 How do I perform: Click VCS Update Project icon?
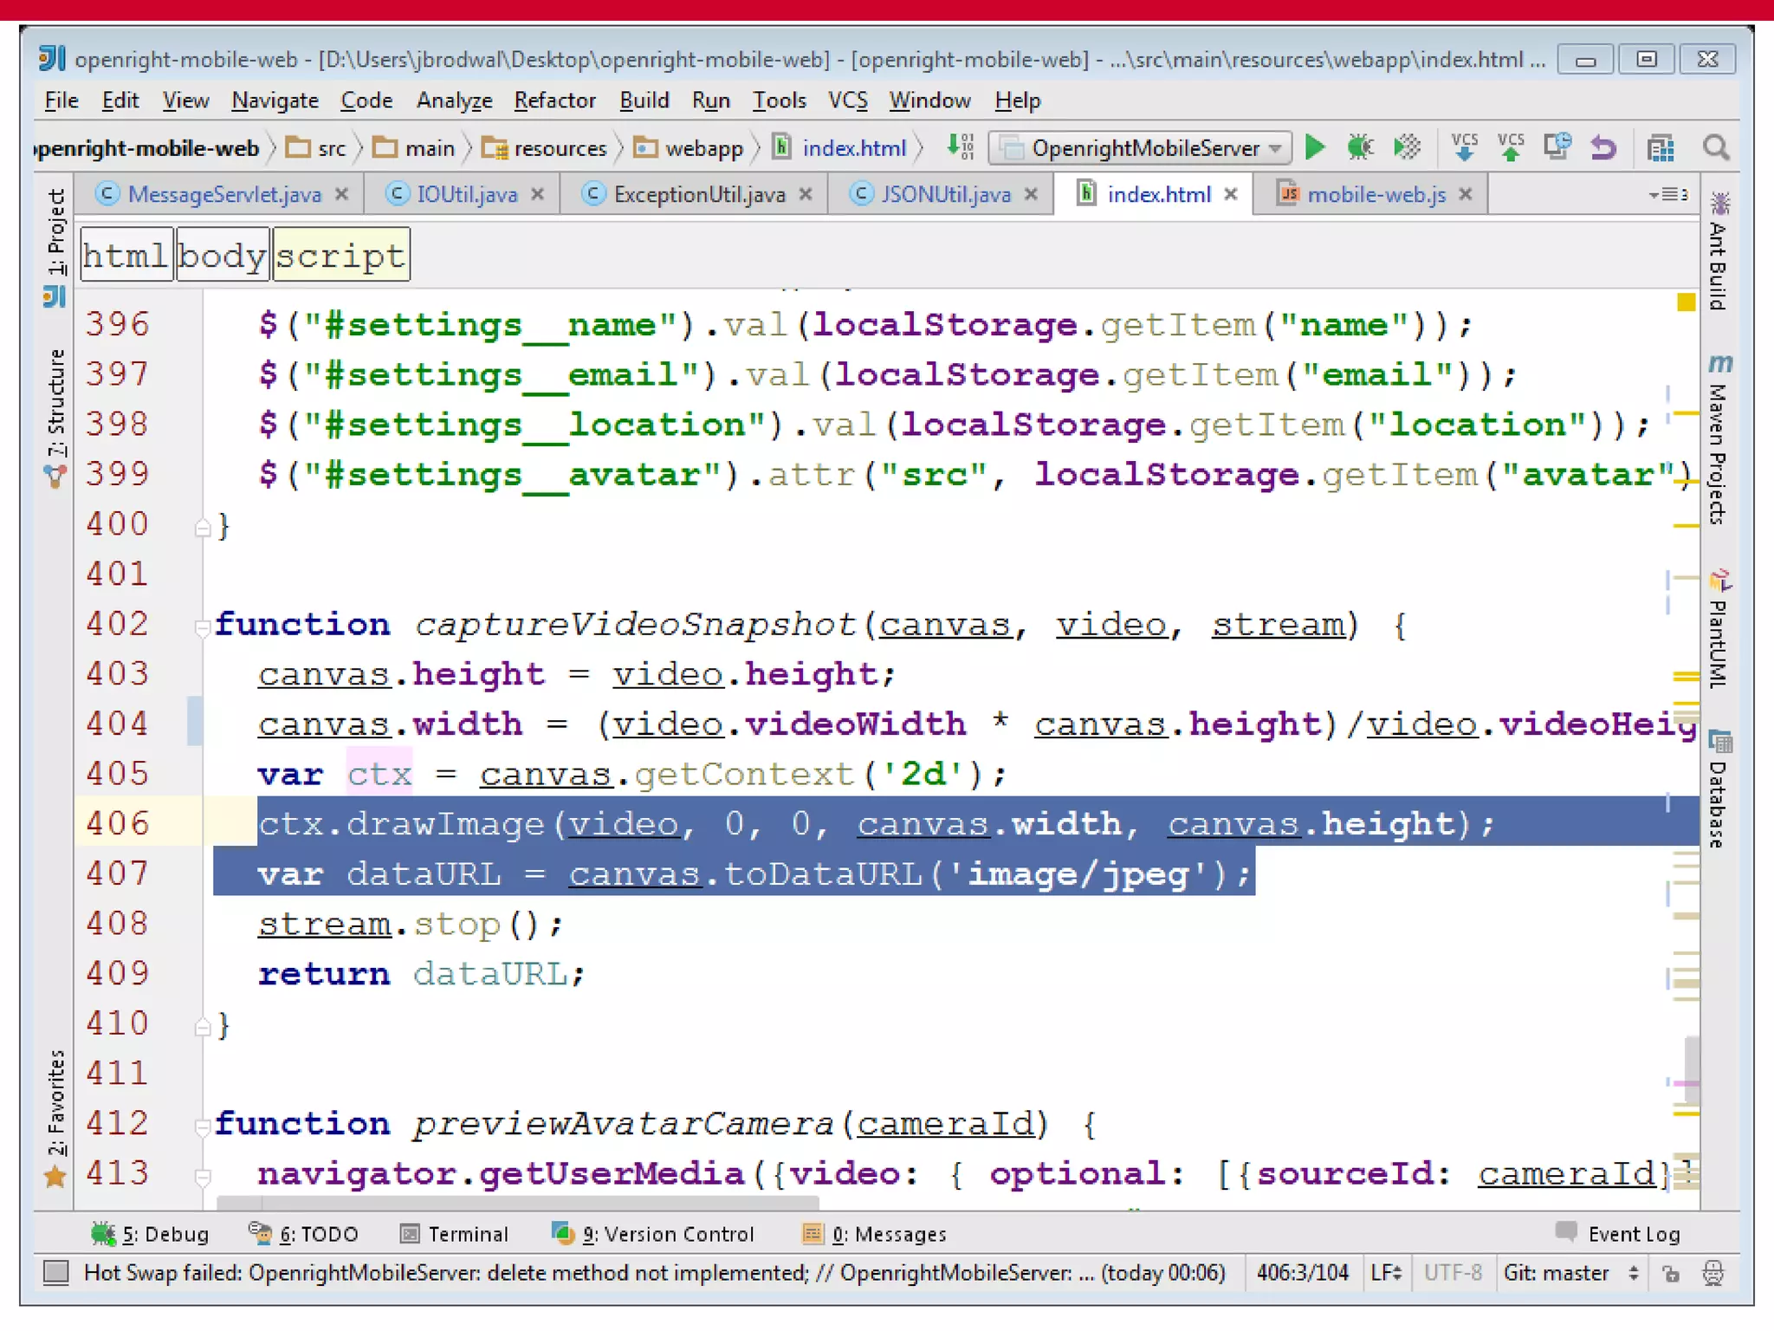click(1465, 147)
